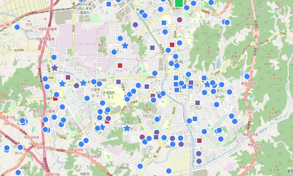The image size is (293, 176).
Task: Select blue circle marker near 용정교차로
Action: pyautogui.click(x=247, y=76)
